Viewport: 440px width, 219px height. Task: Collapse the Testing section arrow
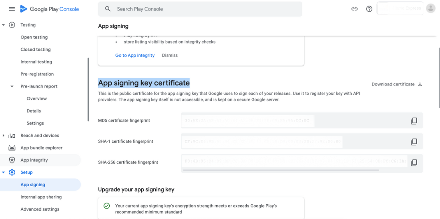(x=4, y=25)
